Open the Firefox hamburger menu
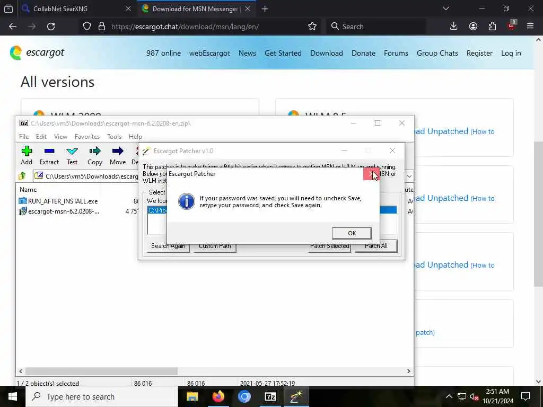 [x=530, y=26]
